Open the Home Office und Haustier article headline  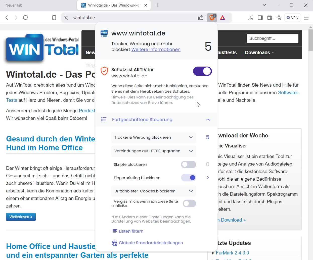(77, 251)
